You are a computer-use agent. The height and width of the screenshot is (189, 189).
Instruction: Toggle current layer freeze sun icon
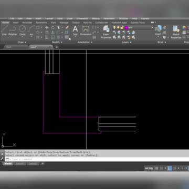(x=118, y=27)
